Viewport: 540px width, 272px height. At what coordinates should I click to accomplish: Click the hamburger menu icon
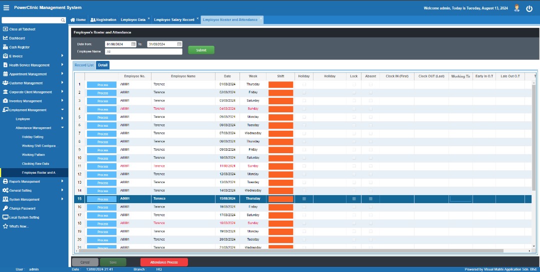(x=6, y=7)
